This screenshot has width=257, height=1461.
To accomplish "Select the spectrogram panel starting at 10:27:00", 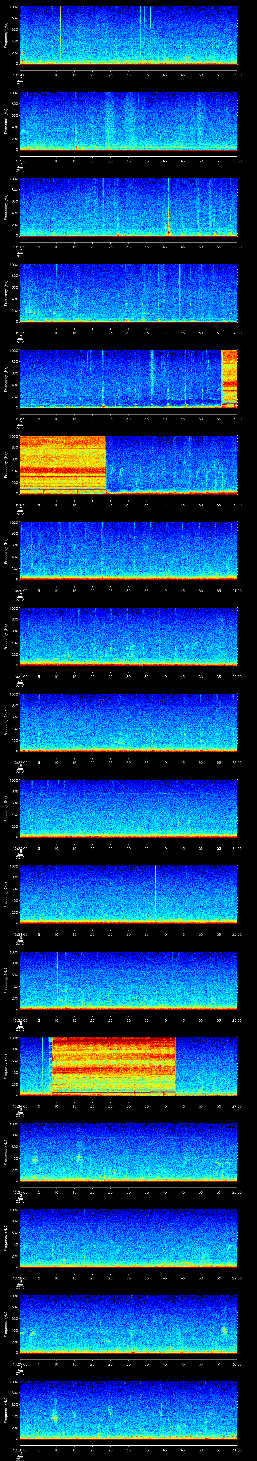I will (129, 1153).
